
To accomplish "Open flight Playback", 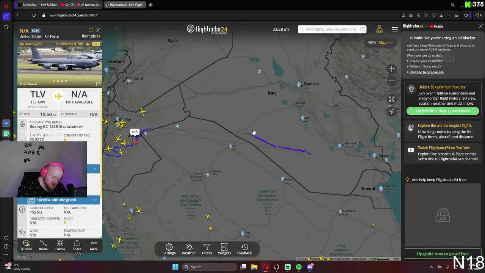I will click(x=244, y=249).
